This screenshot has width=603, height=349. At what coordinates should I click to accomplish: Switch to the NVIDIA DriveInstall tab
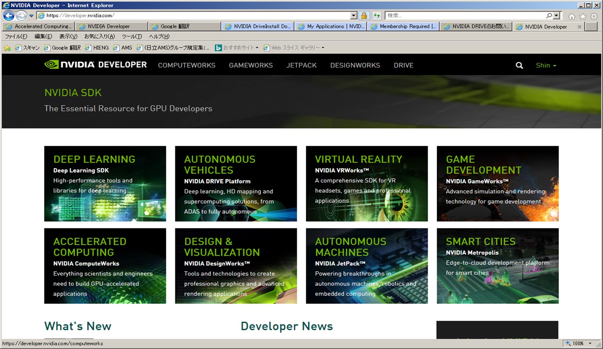(x=258, y=27)
